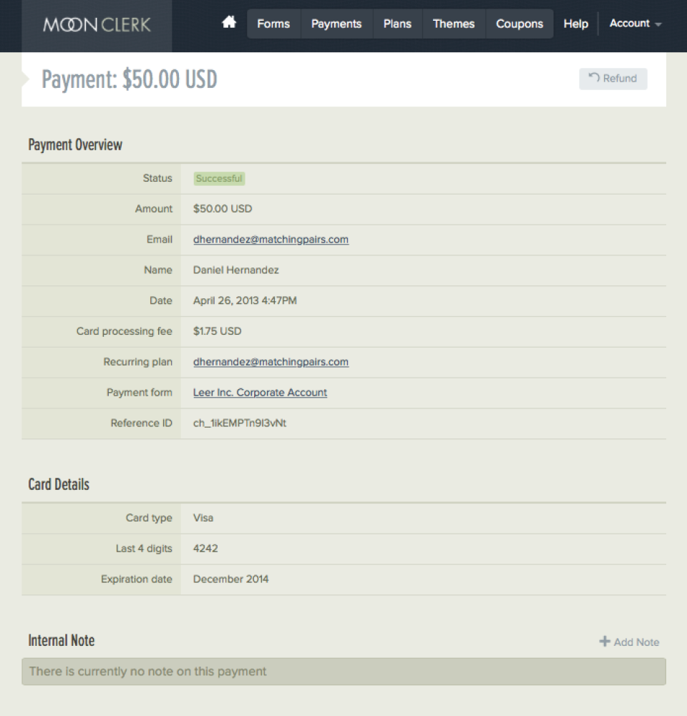
Task: Open the Leer Inc. Corporate Account payment form
Action: tap(259, 392)
